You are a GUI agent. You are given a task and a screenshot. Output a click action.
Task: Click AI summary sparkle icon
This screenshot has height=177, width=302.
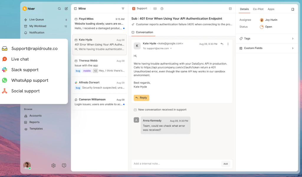pos(133,24)
